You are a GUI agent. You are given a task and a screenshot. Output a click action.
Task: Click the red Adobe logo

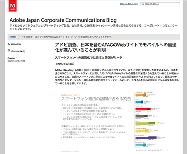point(13,6)
